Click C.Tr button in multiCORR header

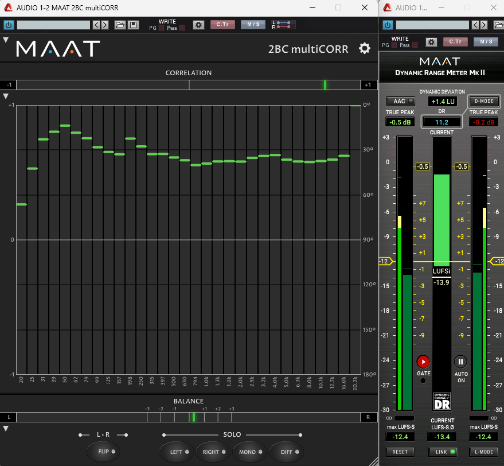tap(222, 25)
